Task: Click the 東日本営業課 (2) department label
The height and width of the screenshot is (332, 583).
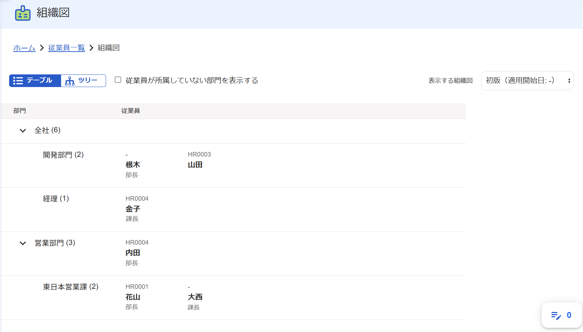Action: click(71, 287)
